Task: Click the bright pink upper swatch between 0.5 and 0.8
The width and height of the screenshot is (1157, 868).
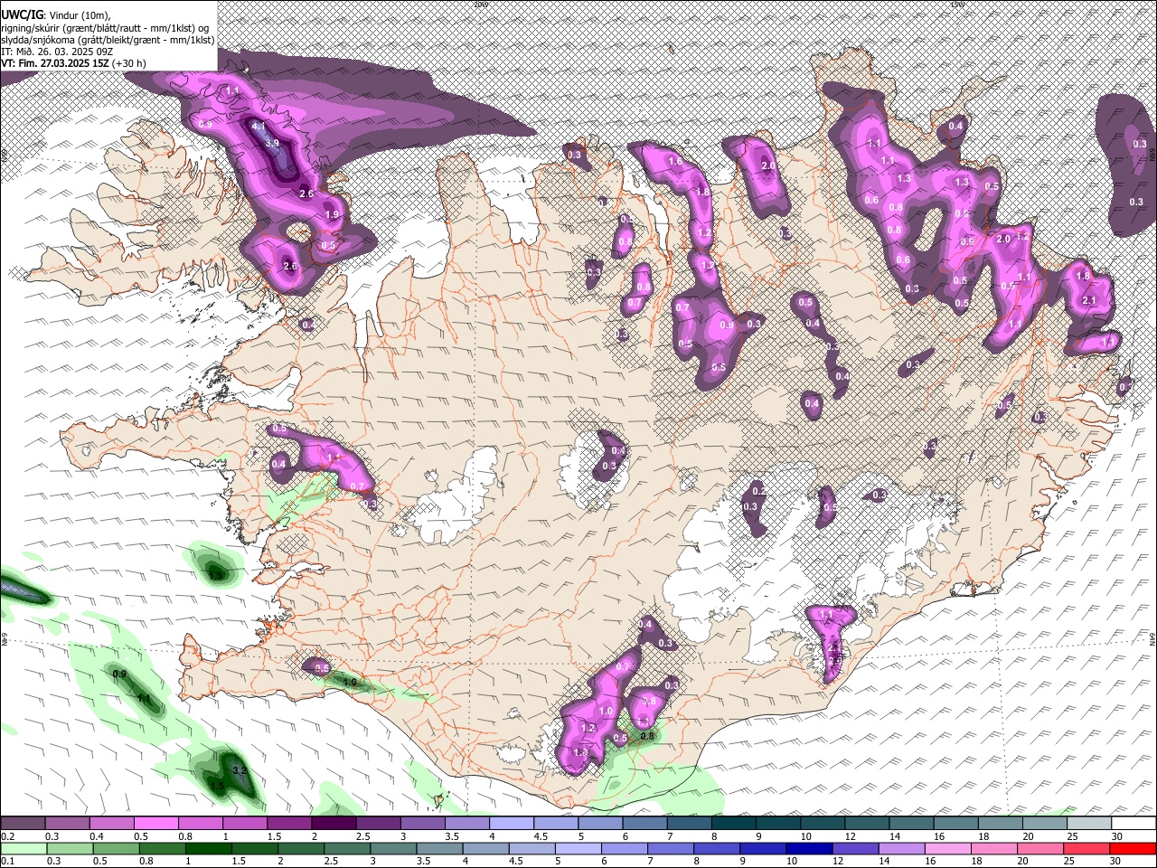Action: (x=155, y=823)
